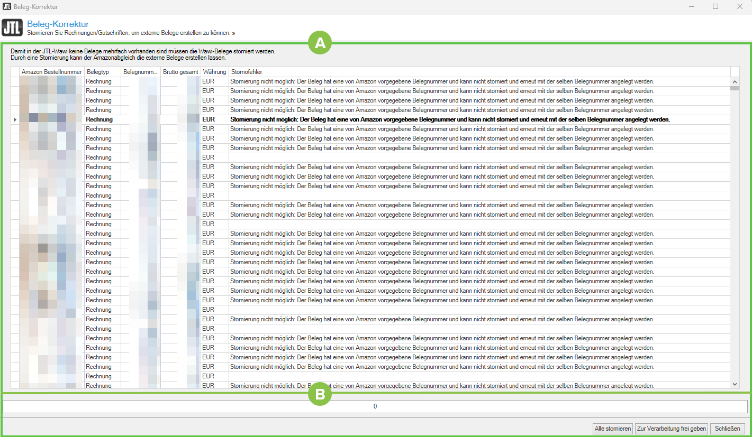Screen dimensions: 752x437
Task: Select the bold Rechnung cell in highlighted row
Action: pyautogui.click(x=102, y=119)
